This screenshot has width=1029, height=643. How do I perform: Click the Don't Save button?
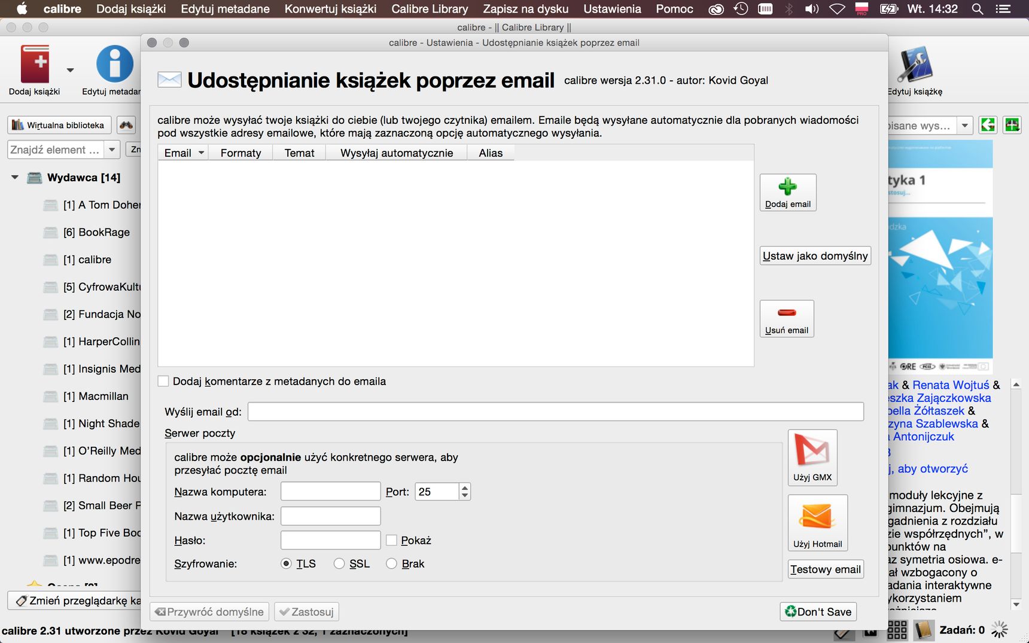click(818, 612)
